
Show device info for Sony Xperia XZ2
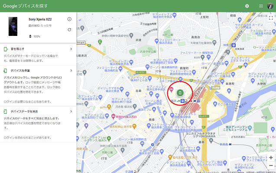(x=69, y=19)
